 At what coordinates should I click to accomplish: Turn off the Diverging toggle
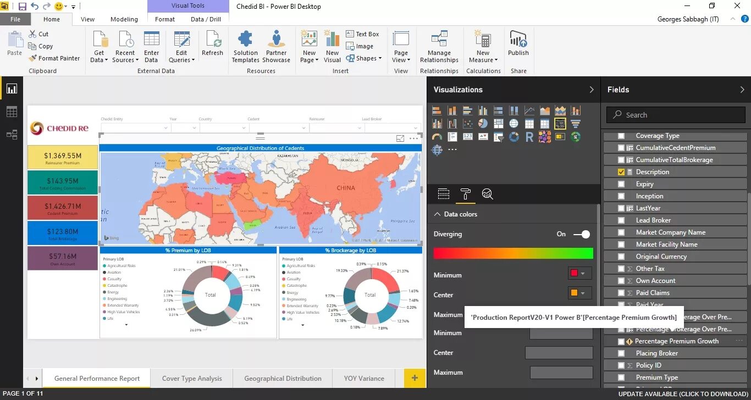tap(581, 234)
